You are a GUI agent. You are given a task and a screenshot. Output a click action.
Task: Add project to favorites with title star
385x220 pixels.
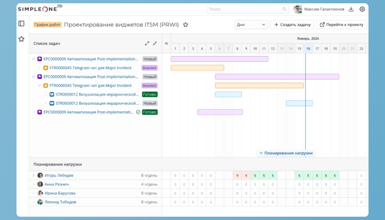(x=186, y=25)
